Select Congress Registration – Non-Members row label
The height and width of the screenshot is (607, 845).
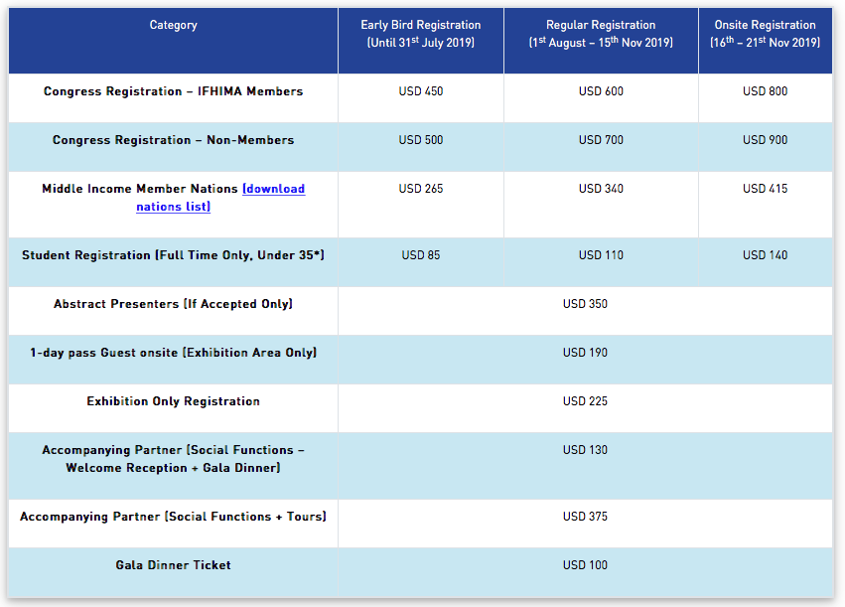click(173, 140)
